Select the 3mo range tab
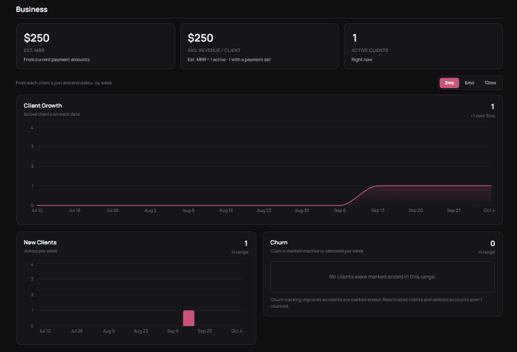This screenshot has width=517, height=352. [x=449, y=83]
